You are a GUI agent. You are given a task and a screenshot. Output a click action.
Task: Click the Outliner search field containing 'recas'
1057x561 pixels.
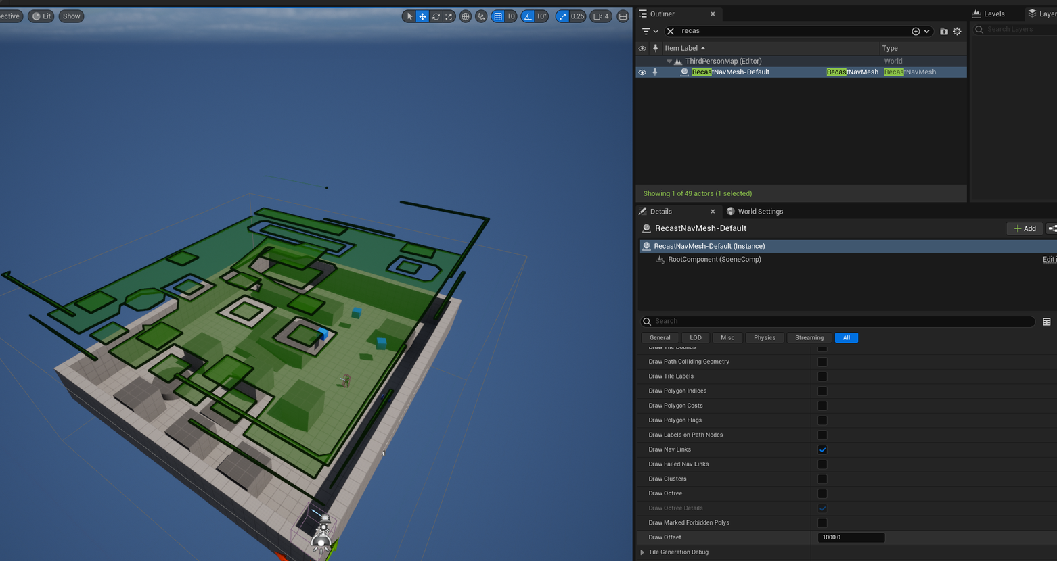(x=793, y=31)
